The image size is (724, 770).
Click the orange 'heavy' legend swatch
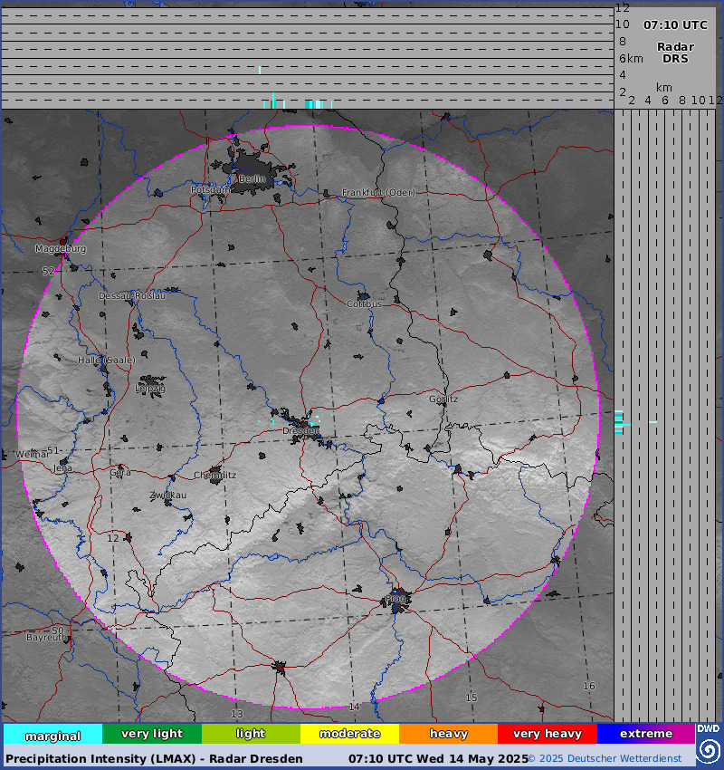click(448, 734)
